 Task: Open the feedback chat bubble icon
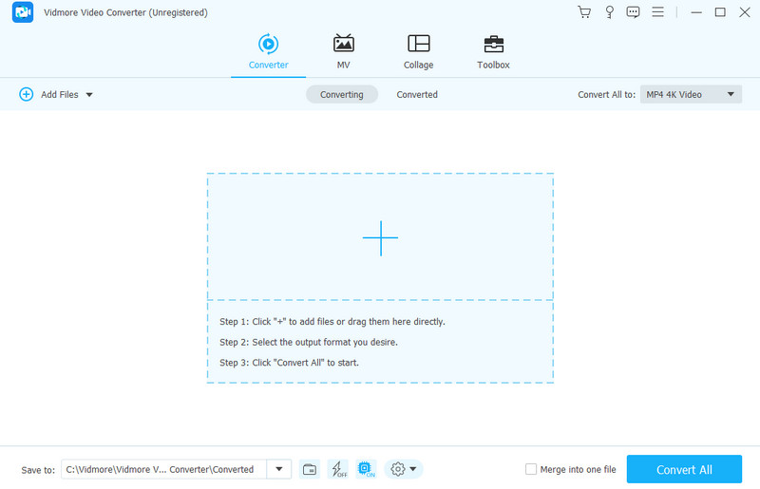pos(634,12)
